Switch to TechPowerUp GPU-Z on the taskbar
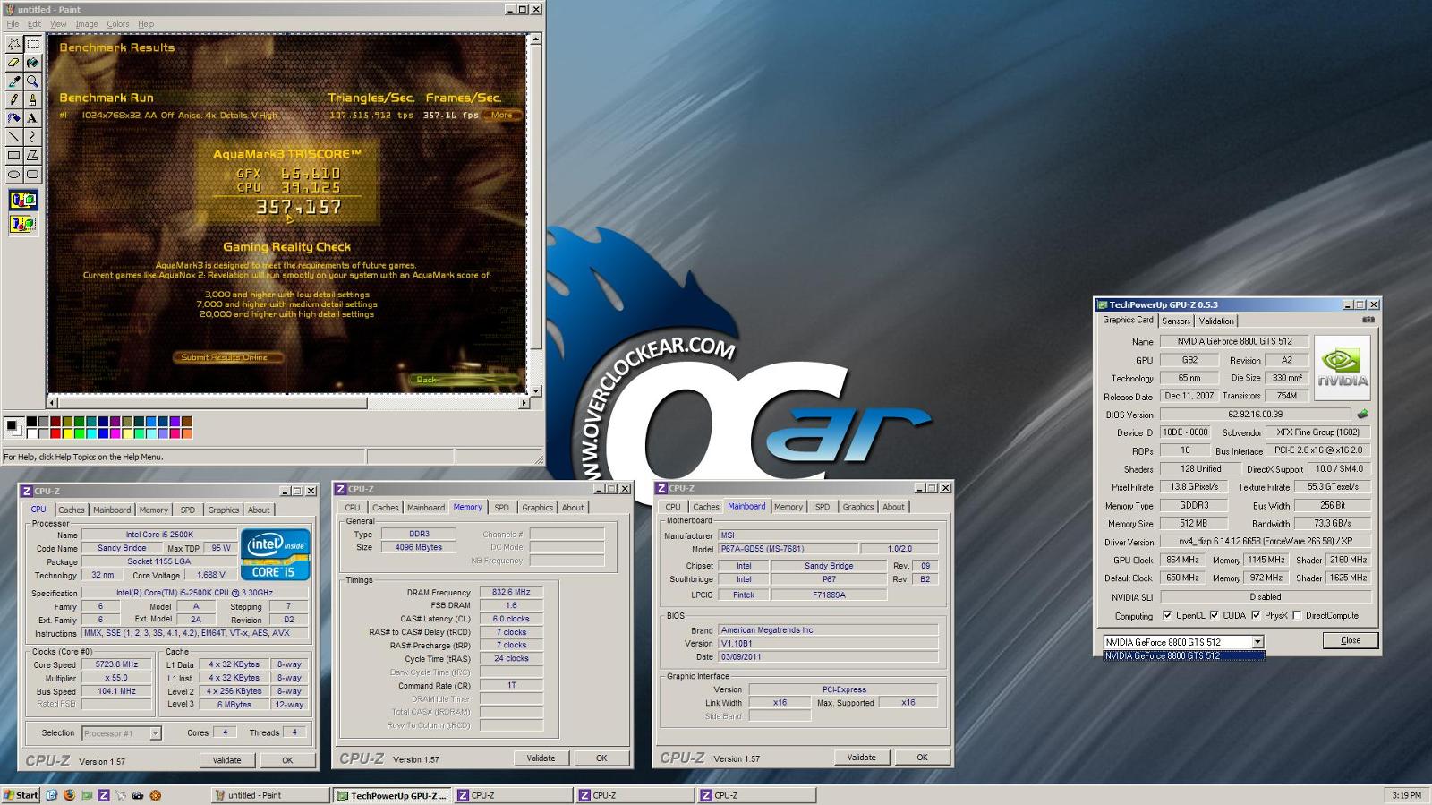The width and height of the screenshot is (1432, 805). click(391, 795)
